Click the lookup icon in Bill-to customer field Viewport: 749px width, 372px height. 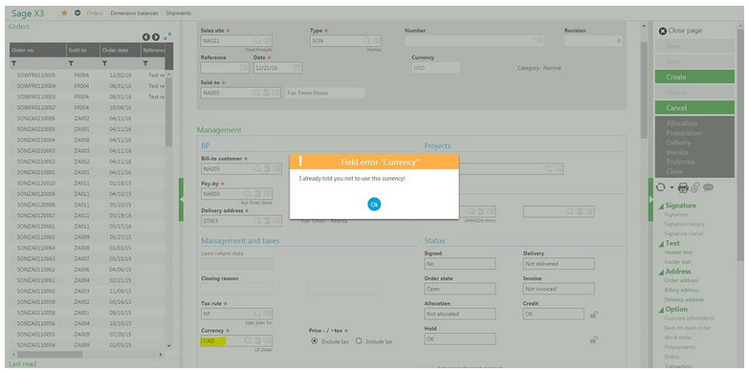point(257,168)
